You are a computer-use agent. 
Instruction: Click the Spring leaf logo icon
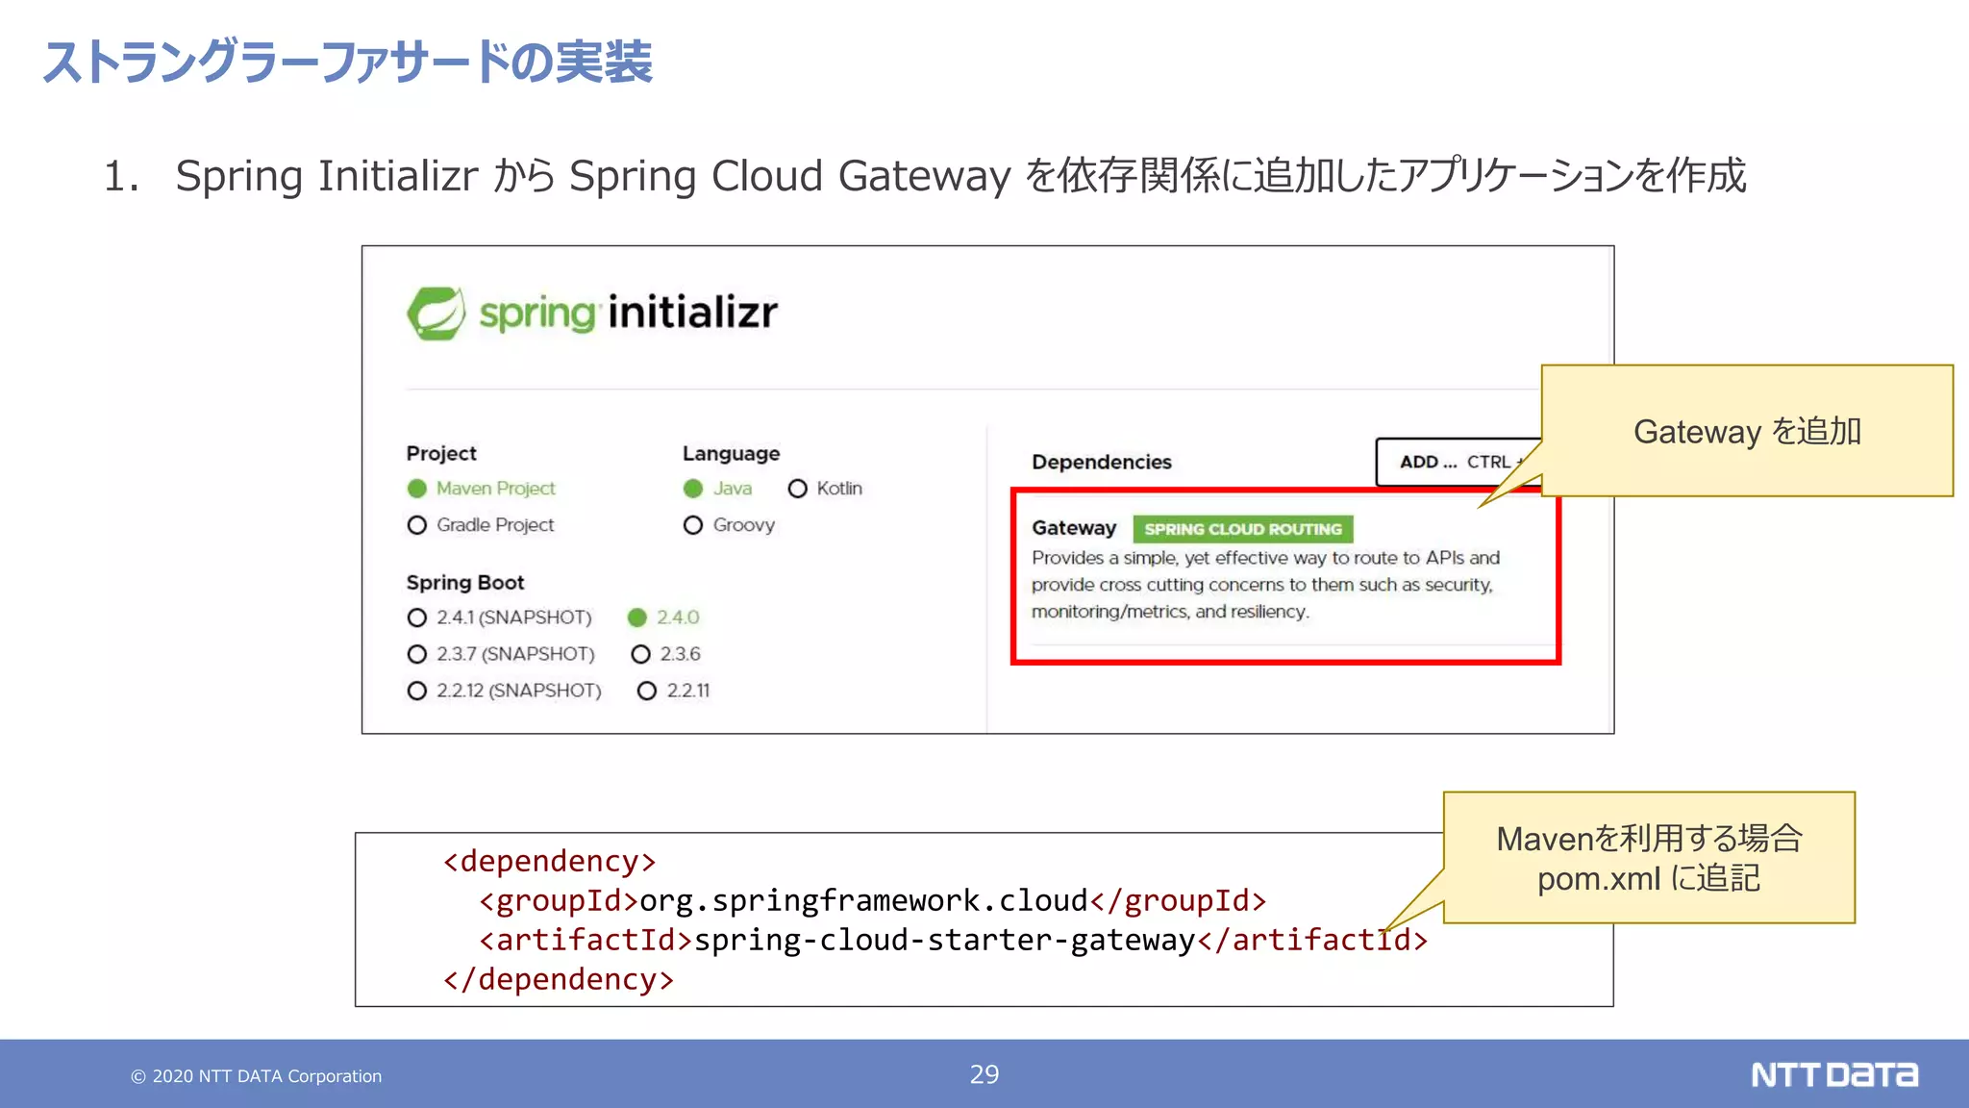click(436, 313)
